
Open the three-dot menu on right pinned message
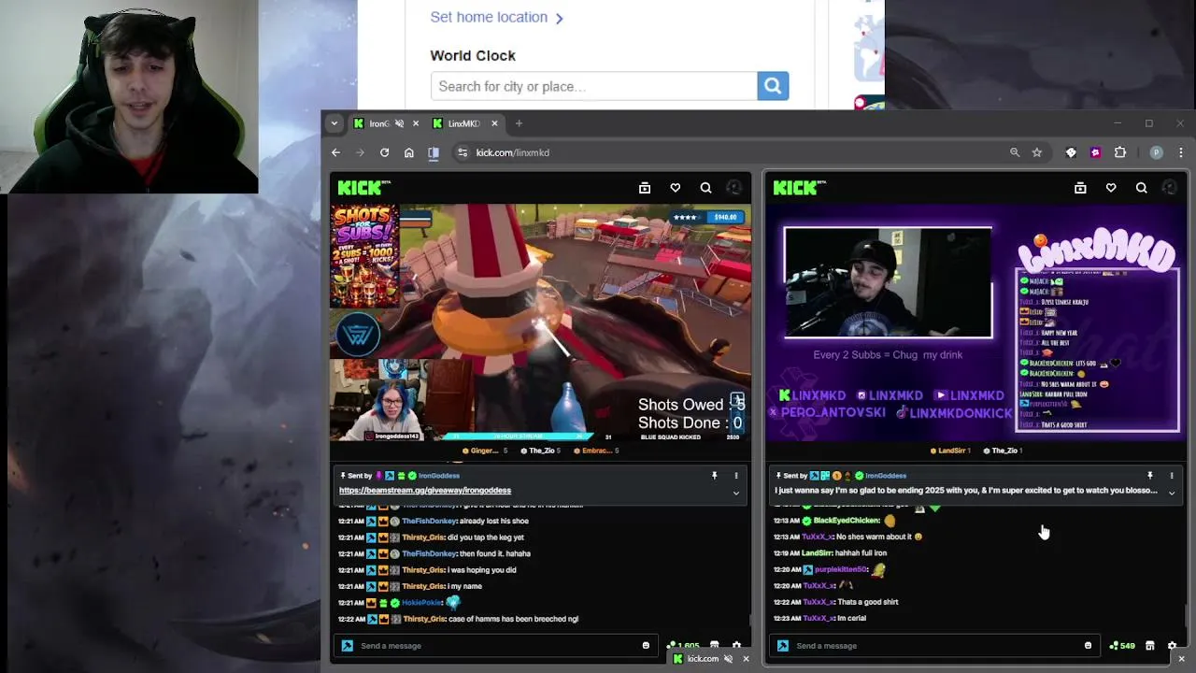pos(1172,476)
